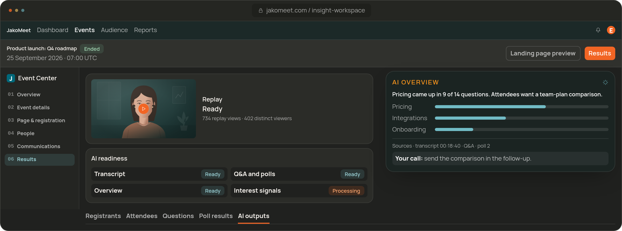Click the browser URL address bar
This screenshot has width=622, height=231.
(x=312, y=10)
